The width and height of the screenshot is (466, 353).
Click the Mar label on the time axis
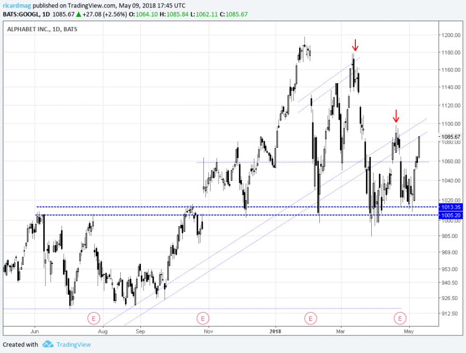340,331
